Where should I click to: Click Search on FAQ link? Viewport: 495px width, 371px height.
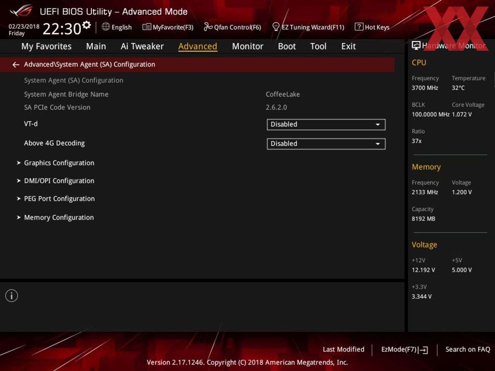click(x=468, y=349)
